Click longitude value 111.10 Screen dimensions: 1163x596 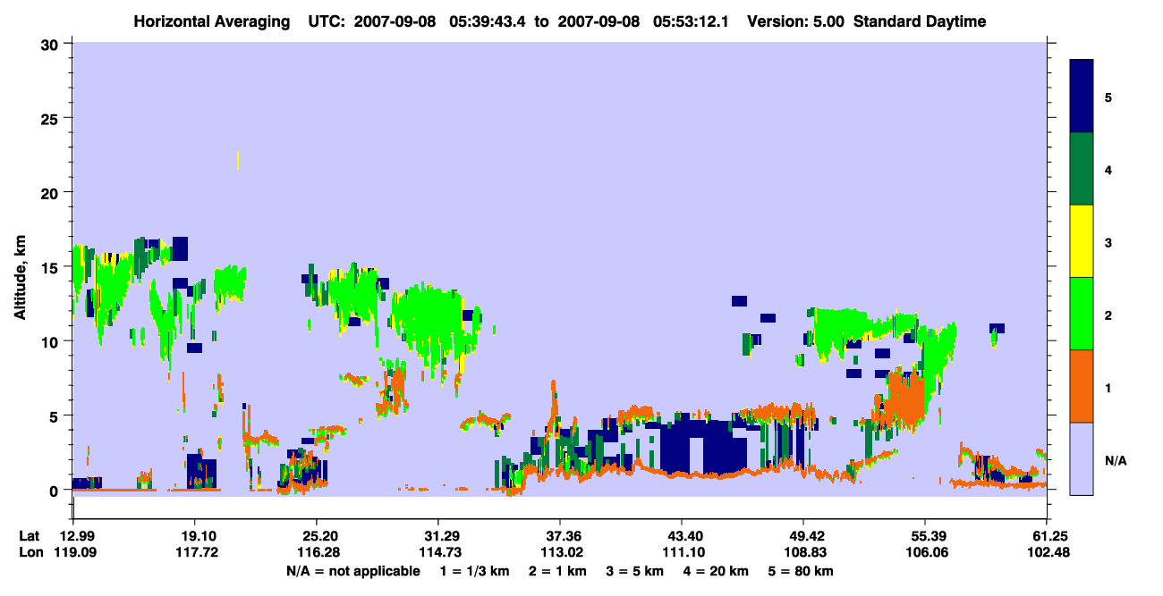682,552
